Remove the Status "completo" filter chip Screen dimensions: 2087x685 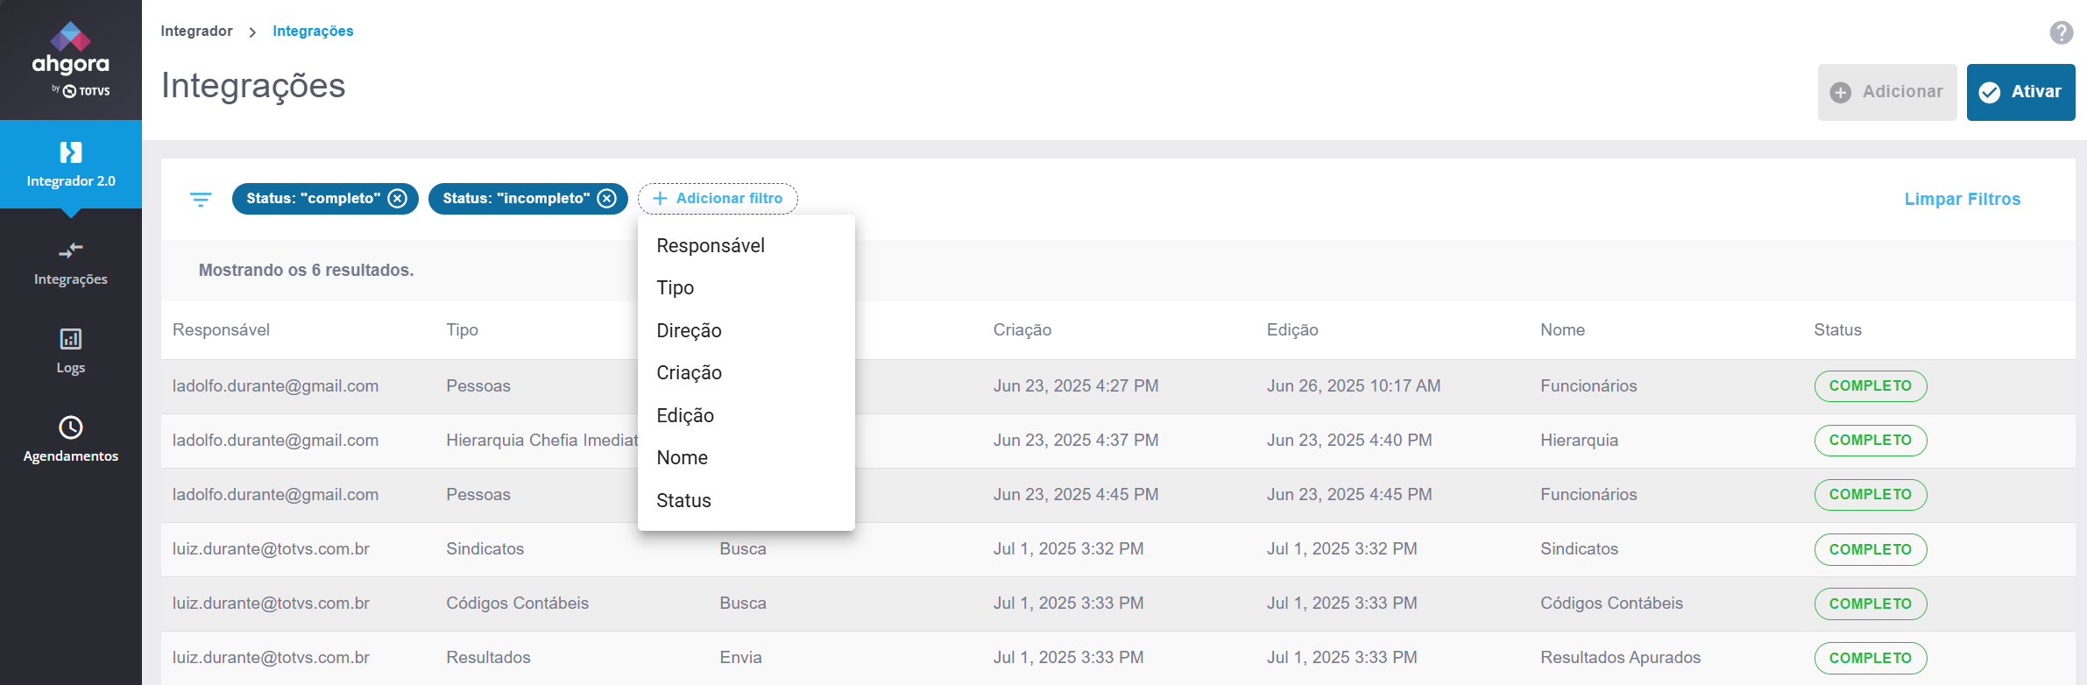click(398, 199)
